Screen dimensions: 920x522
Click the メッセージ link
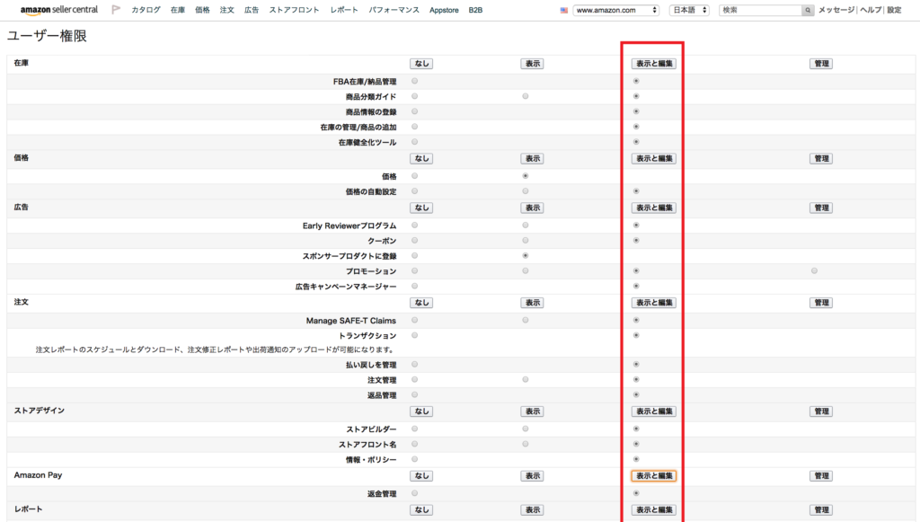click(x=836, y=10)
